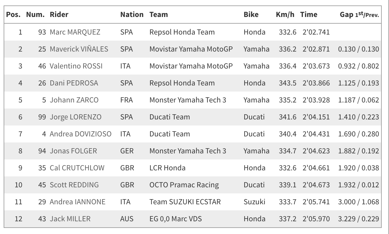Select the Gap 1st/Prev. column header

tap(360, 15)
